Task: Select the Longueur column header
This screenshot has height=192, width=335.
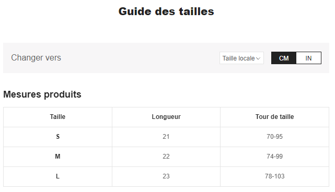Action: click(166, 117)
